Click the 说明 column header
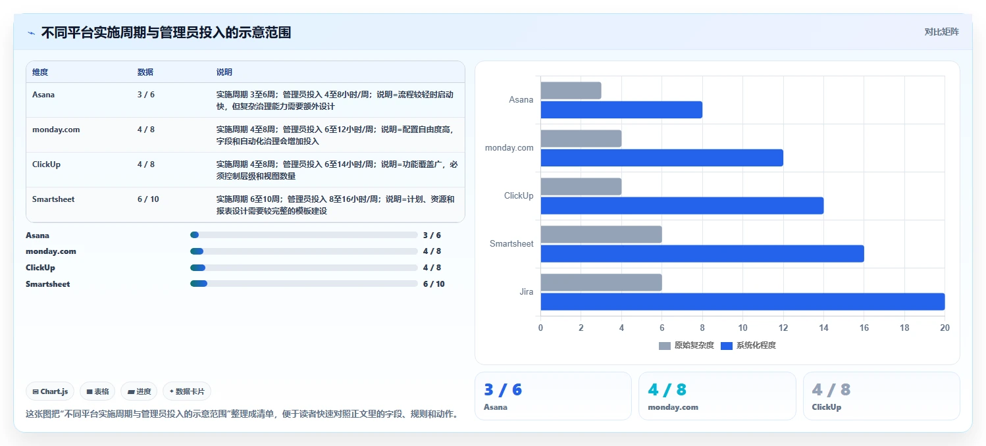Viewport: 986px width, 446px height. pos(224,72)
